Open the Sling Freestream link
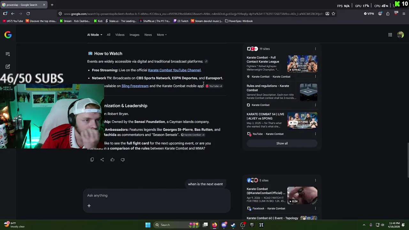The height and width of the screenshot is (230, 409). pos(135,86)
